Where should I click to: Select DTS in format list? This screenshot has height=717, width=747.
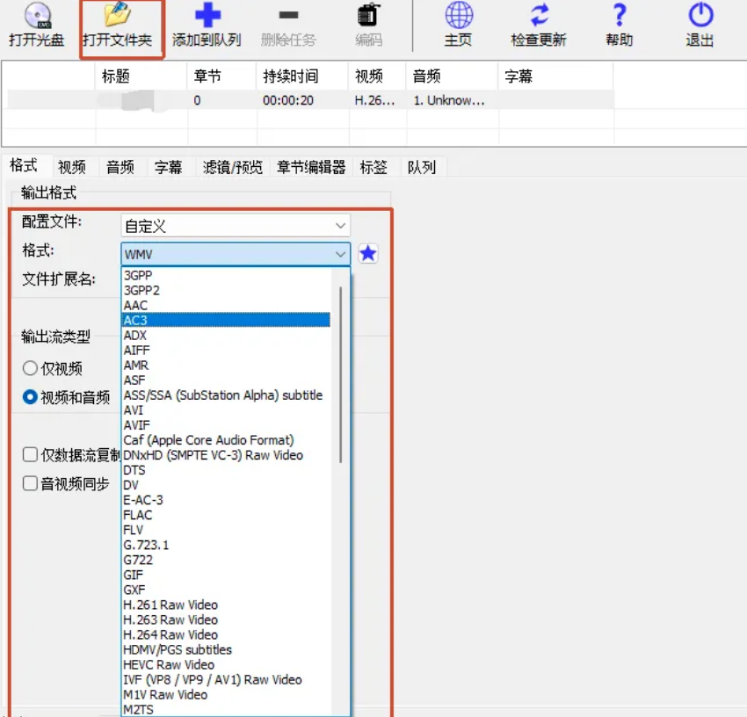[x=226, y=470]
